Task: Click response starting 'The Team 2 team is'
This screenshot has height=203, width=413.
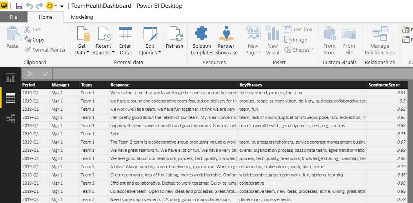Action: point(173,142)
